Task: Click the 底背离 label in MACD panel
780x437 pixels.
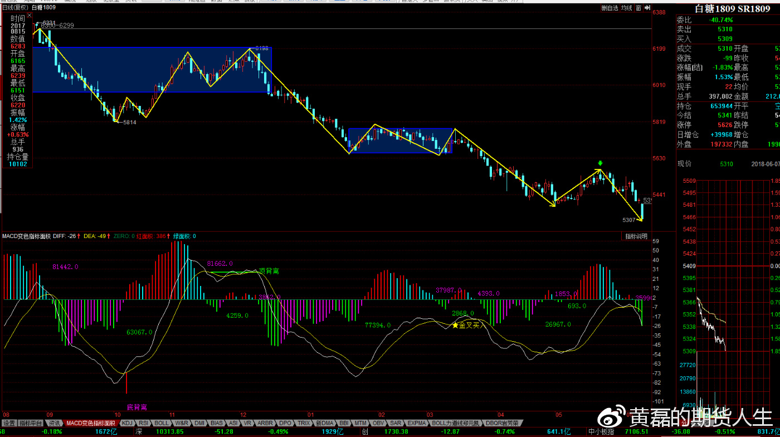Action: (137, 407)
